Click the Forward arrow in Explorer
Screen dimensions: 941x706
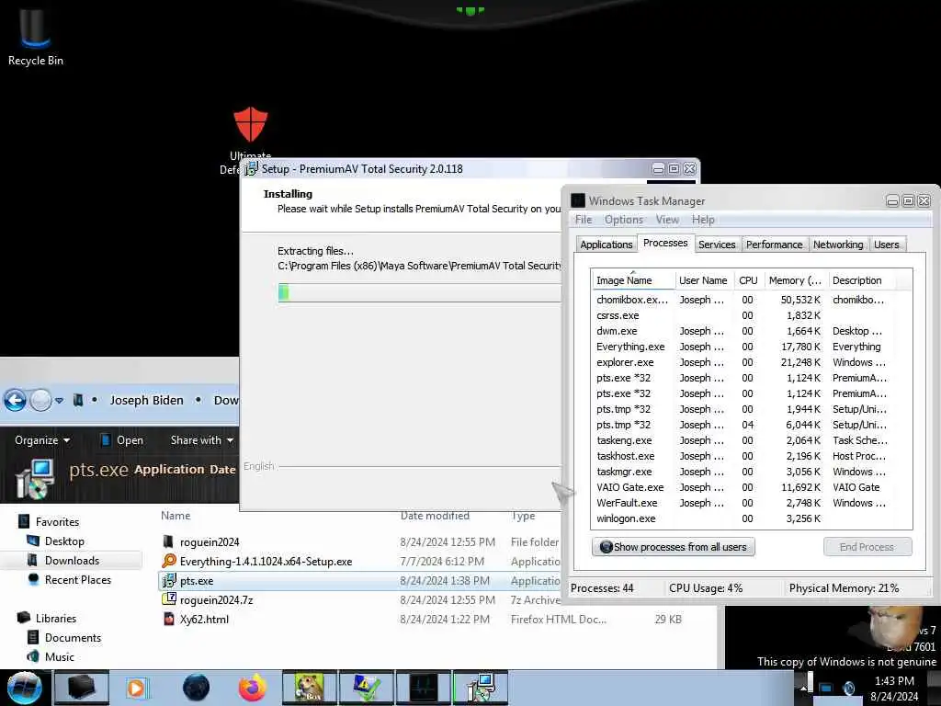(40, 400)
